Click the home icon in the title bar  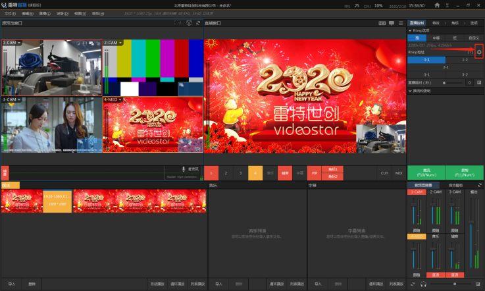point(437,5)
